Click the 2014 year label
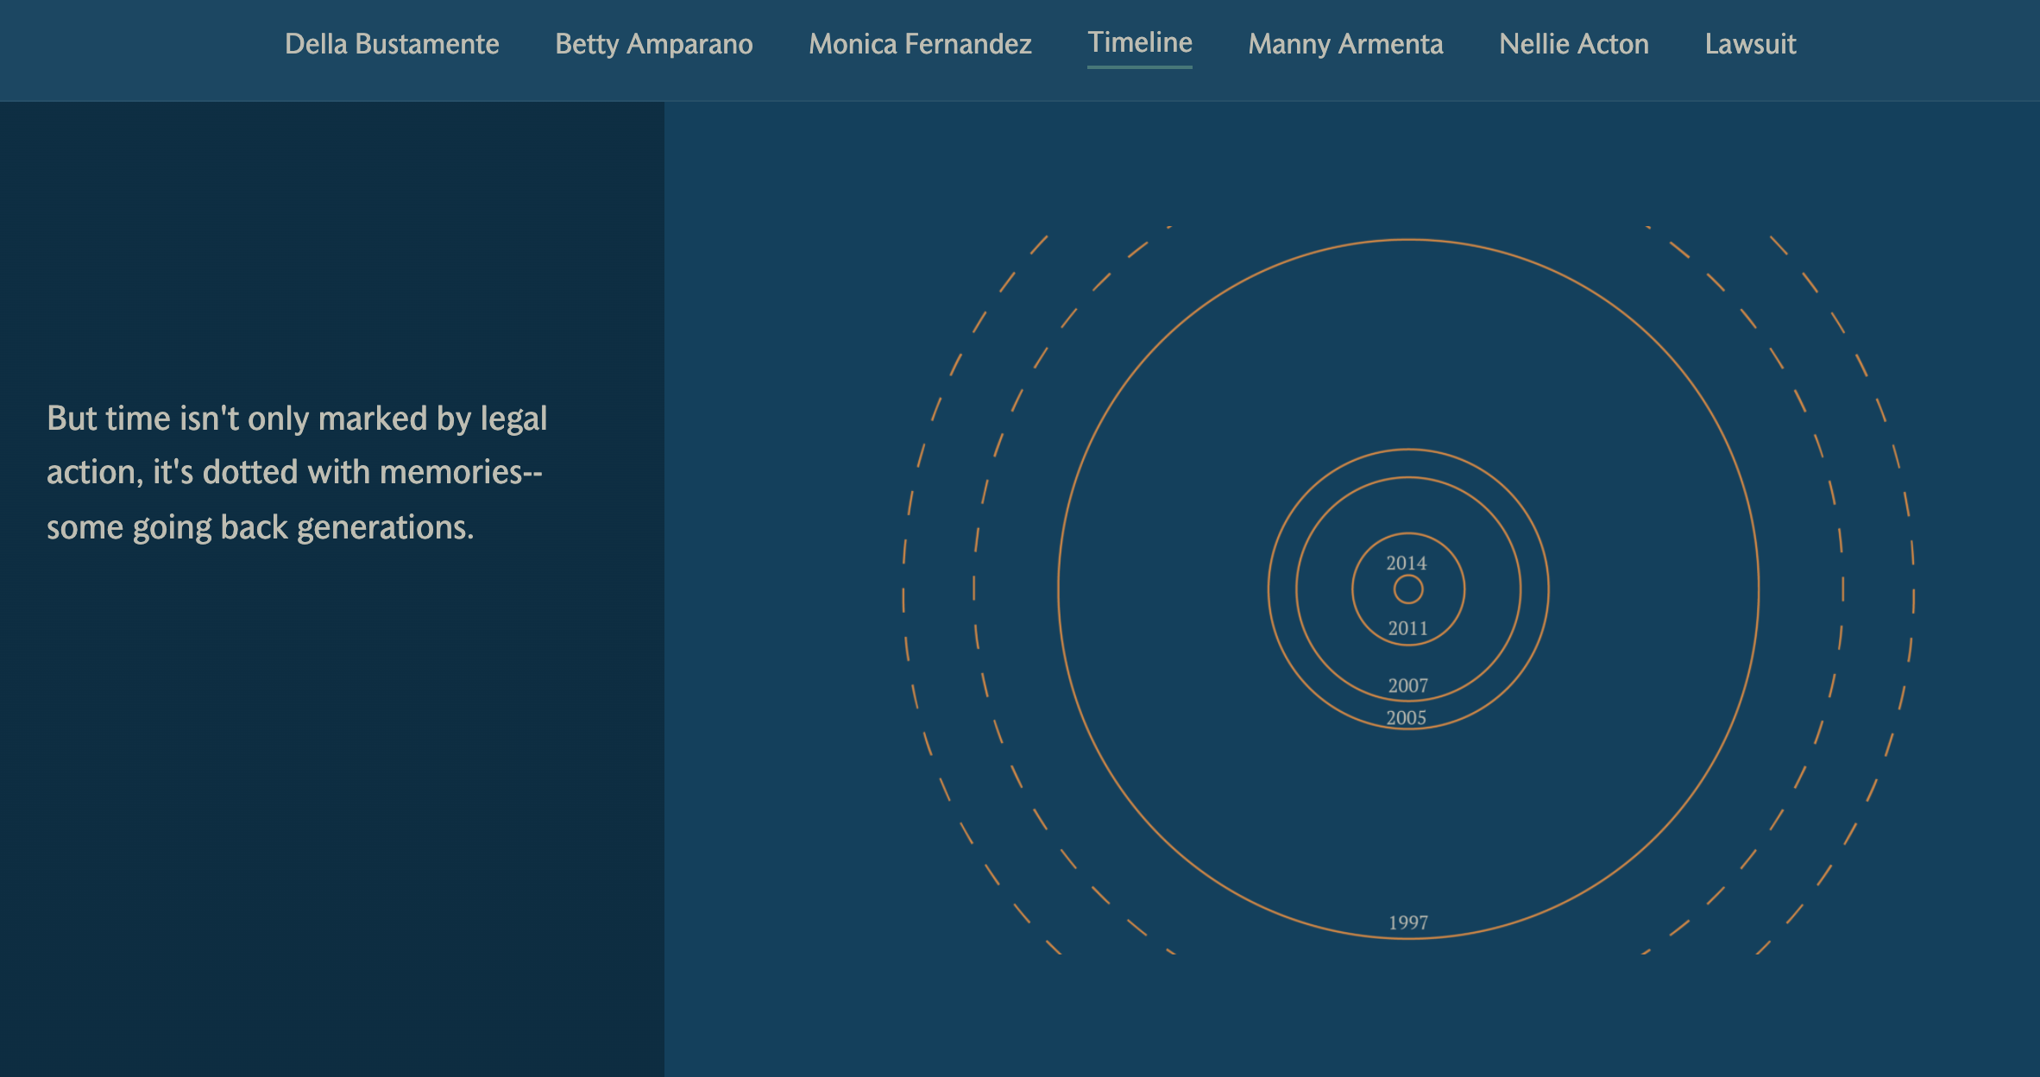Viewport: 2040px width, 1077px height. 1407,564
